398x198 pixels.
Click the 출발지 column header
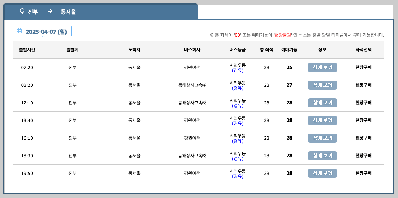point(72,50)
